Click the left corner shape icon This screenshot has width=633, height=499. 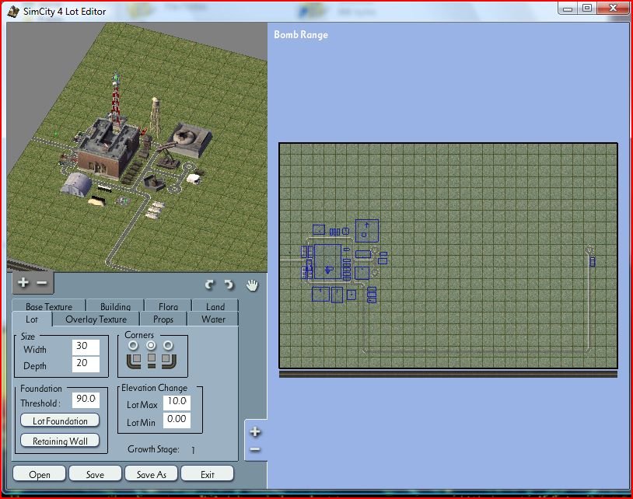click(134, 361)
